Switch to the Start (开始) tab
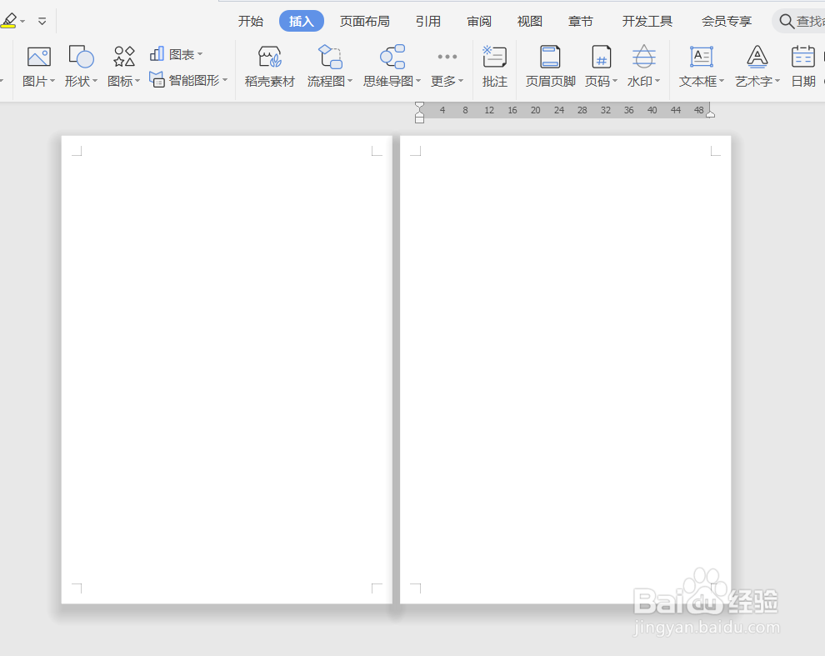This screenshot has width=825, height=656. pyautogui.click(x=251, y=22)
